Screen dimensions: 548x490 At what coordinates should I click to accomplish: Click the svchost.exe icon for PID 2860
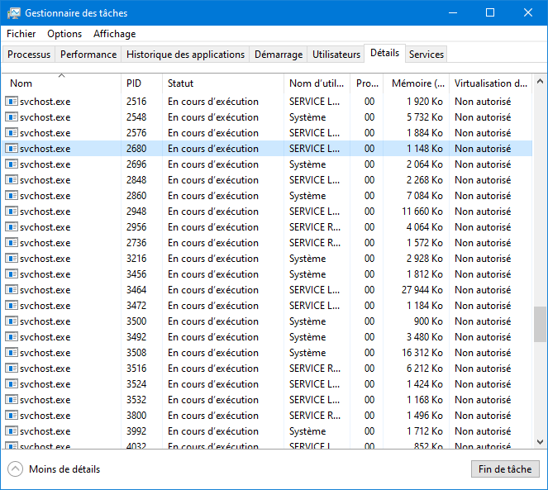(12, 196)
